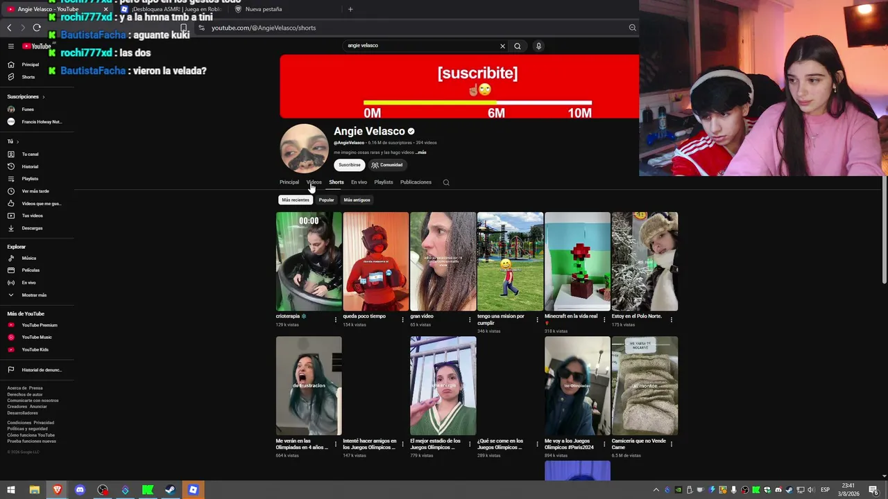Open YouTube Kids in sidebar
This screenshot has width=888, height=499.
(x=35, y=350)
